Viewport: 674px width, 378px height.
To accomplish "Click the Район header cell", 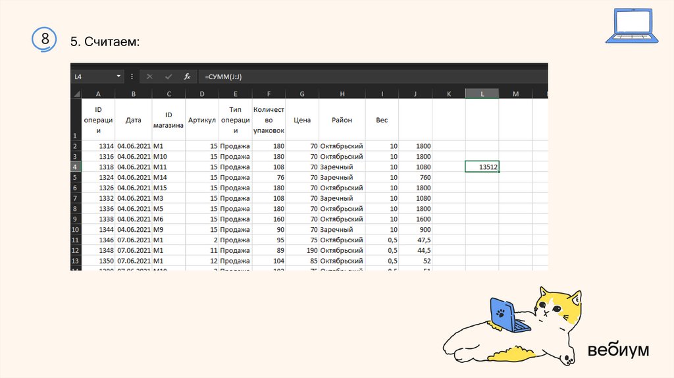I will click(x=342, y=120).
